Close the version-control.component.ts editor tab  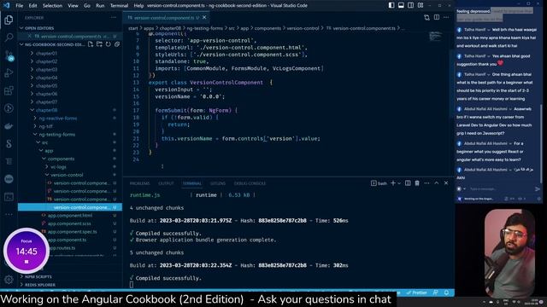(204, 17)
